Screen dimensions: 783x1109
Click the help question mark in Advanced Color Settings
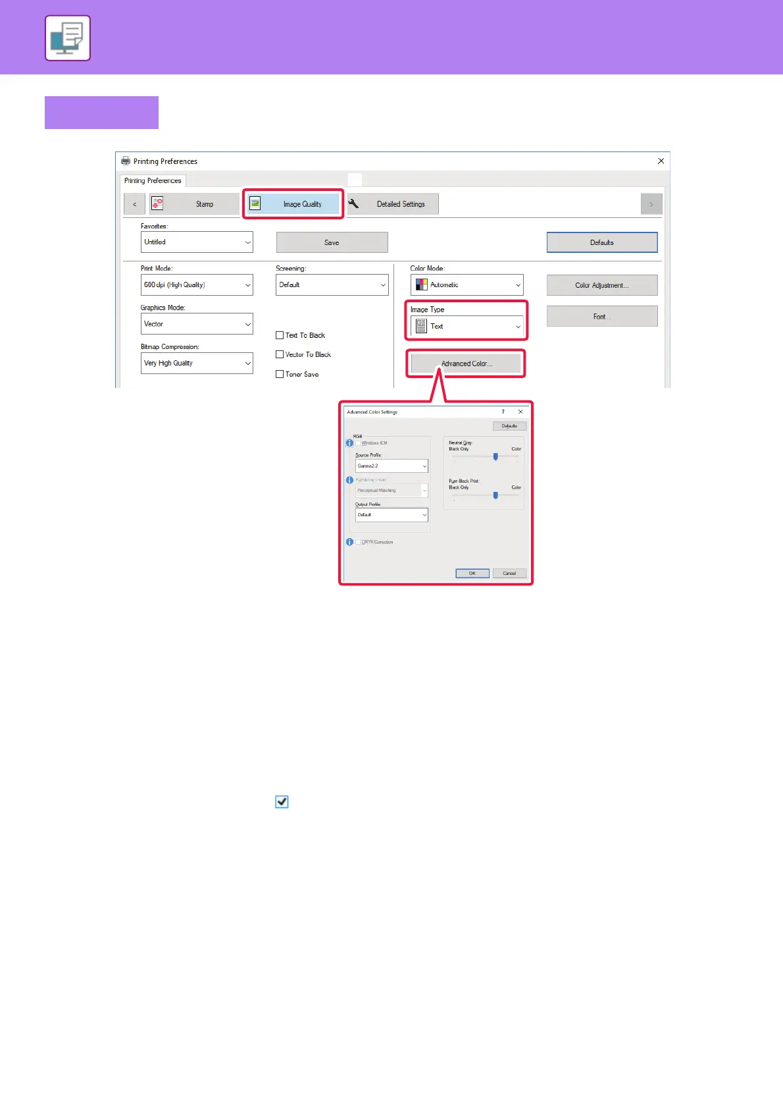pyautogui.click(x=503, y=412)
